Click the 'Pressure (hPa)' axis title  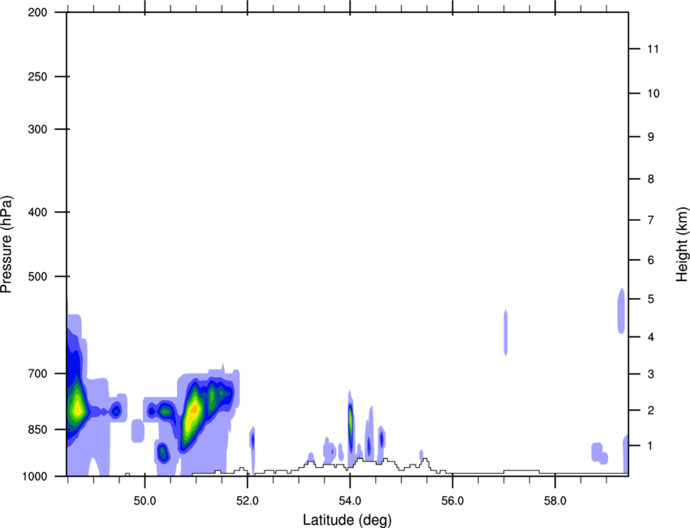6,244
